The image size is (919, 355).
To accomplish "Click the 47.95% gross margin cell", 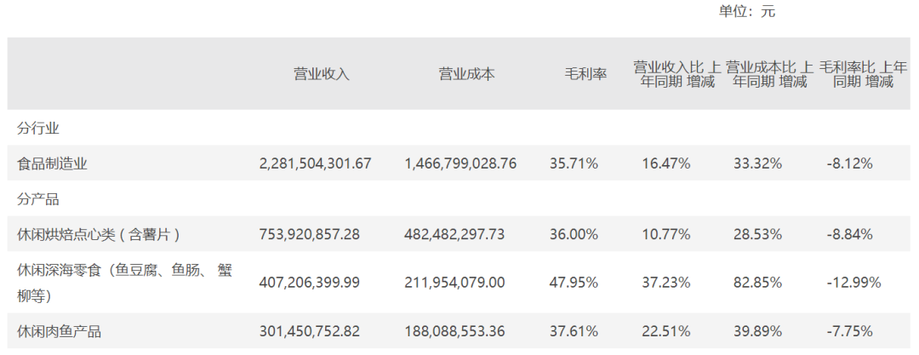I will click(576, 282).
